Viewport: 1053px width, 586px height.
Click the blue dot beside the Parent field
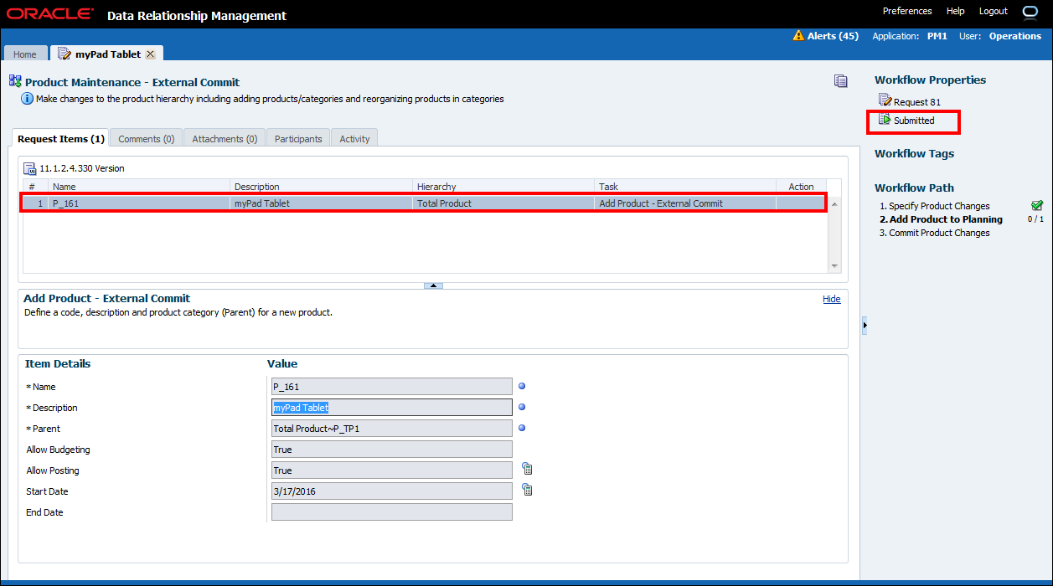coord(522,429)
